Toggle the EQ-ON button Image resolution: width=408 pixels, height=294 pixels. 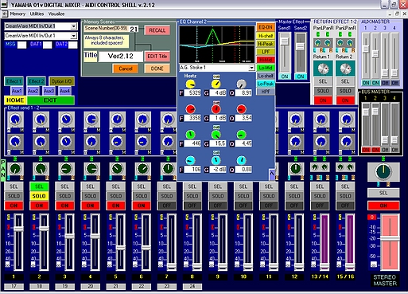266,27
